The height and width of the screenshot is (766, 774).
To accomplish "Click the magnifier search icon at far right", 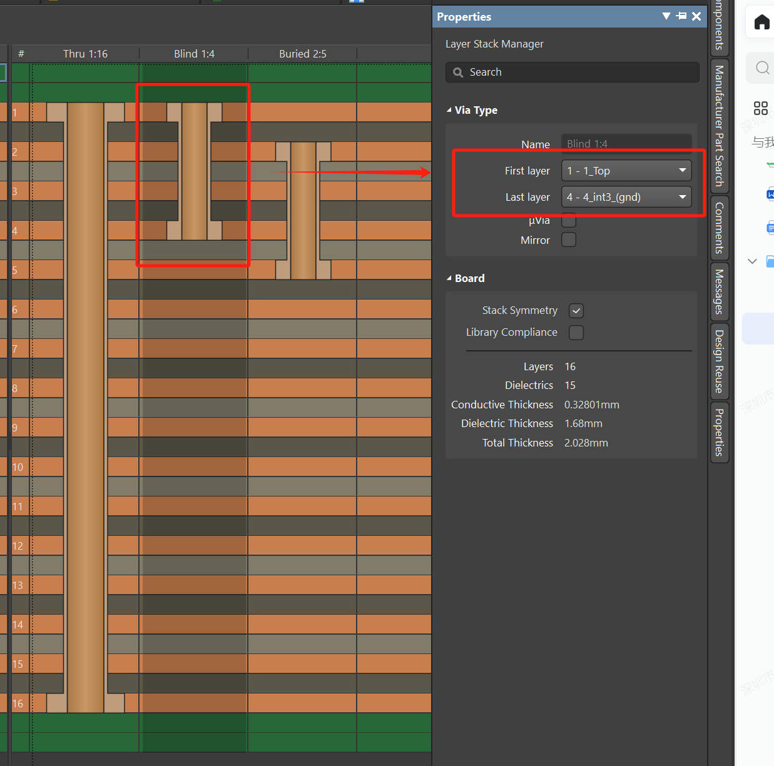I will [x=762, y=68].
